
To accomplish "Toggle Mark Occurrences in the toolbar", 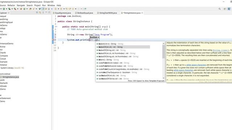I will pyautogui.click(x=43, y=9).
